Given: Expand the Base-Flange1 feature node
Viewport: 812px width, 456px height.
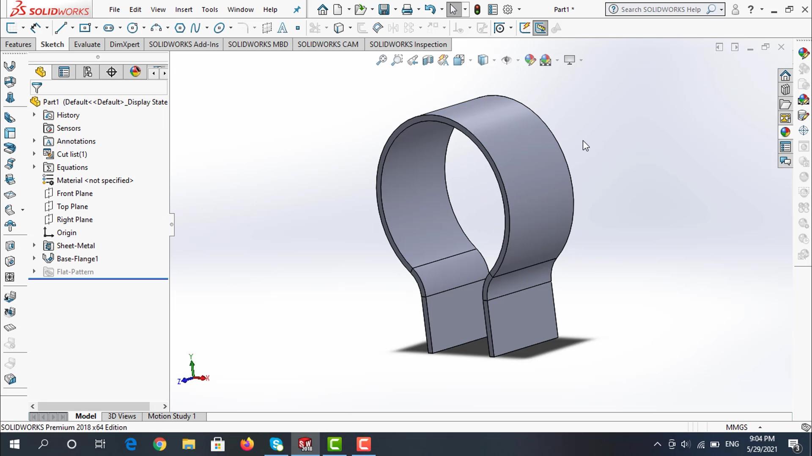Looking at the screenshot, I should (x=34, y=258).
